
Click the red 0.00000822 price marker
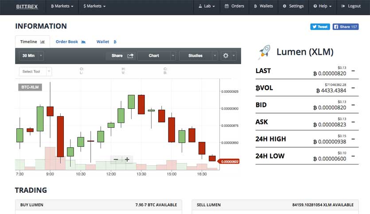[230, 162]
